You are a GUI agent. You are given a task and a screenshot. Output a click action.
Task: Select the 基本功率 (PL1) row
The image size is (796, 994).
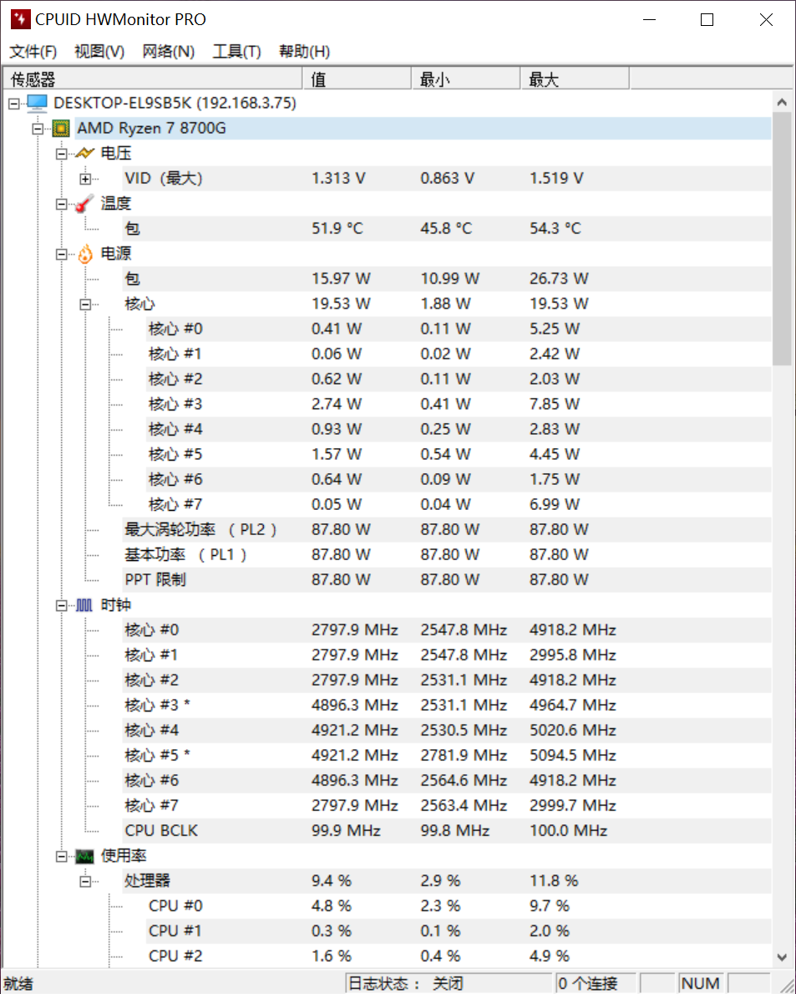tap(447, 555)
